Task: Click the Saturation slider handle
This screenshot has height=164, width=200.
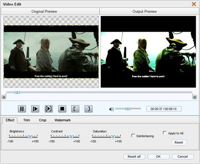Action: pyautogui.click(x=113, y=137)
